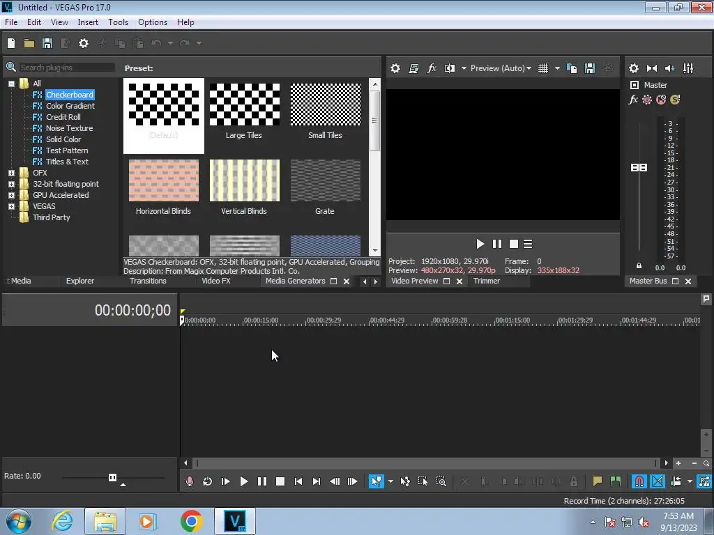Pause the Video Preview playback

click(496, 245)
